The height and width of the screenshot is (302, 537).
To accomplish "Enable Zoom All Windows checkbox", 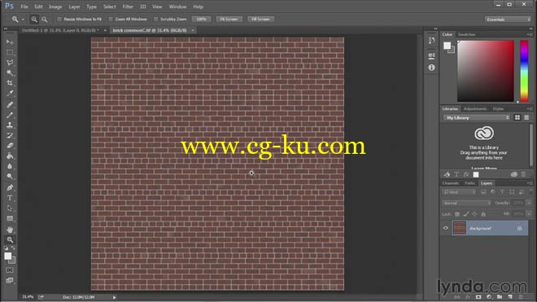I will tap(111, 20).
